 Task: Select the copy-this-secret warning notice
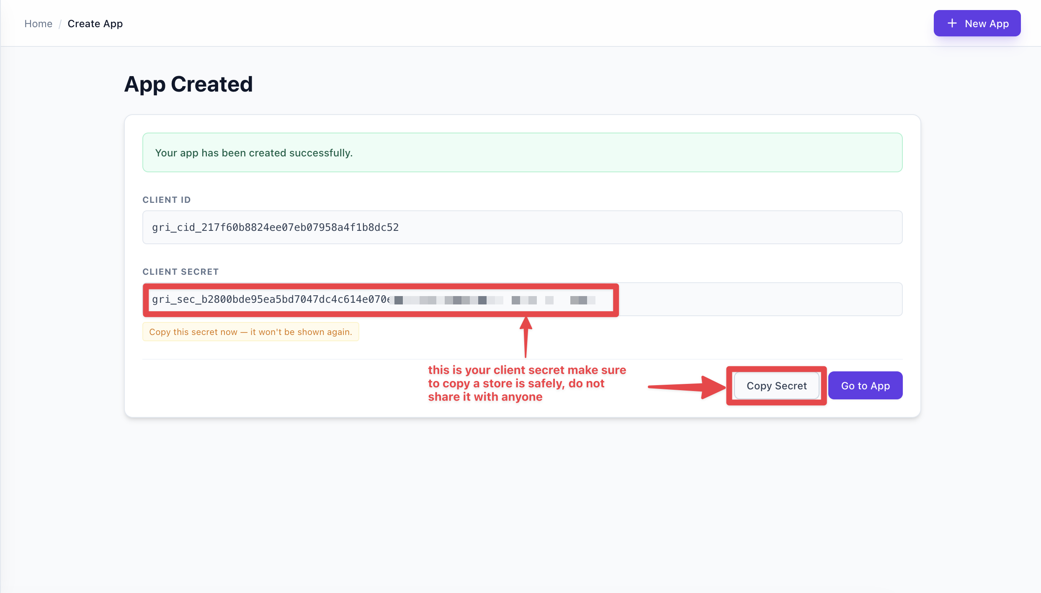(x=250, y=332)
